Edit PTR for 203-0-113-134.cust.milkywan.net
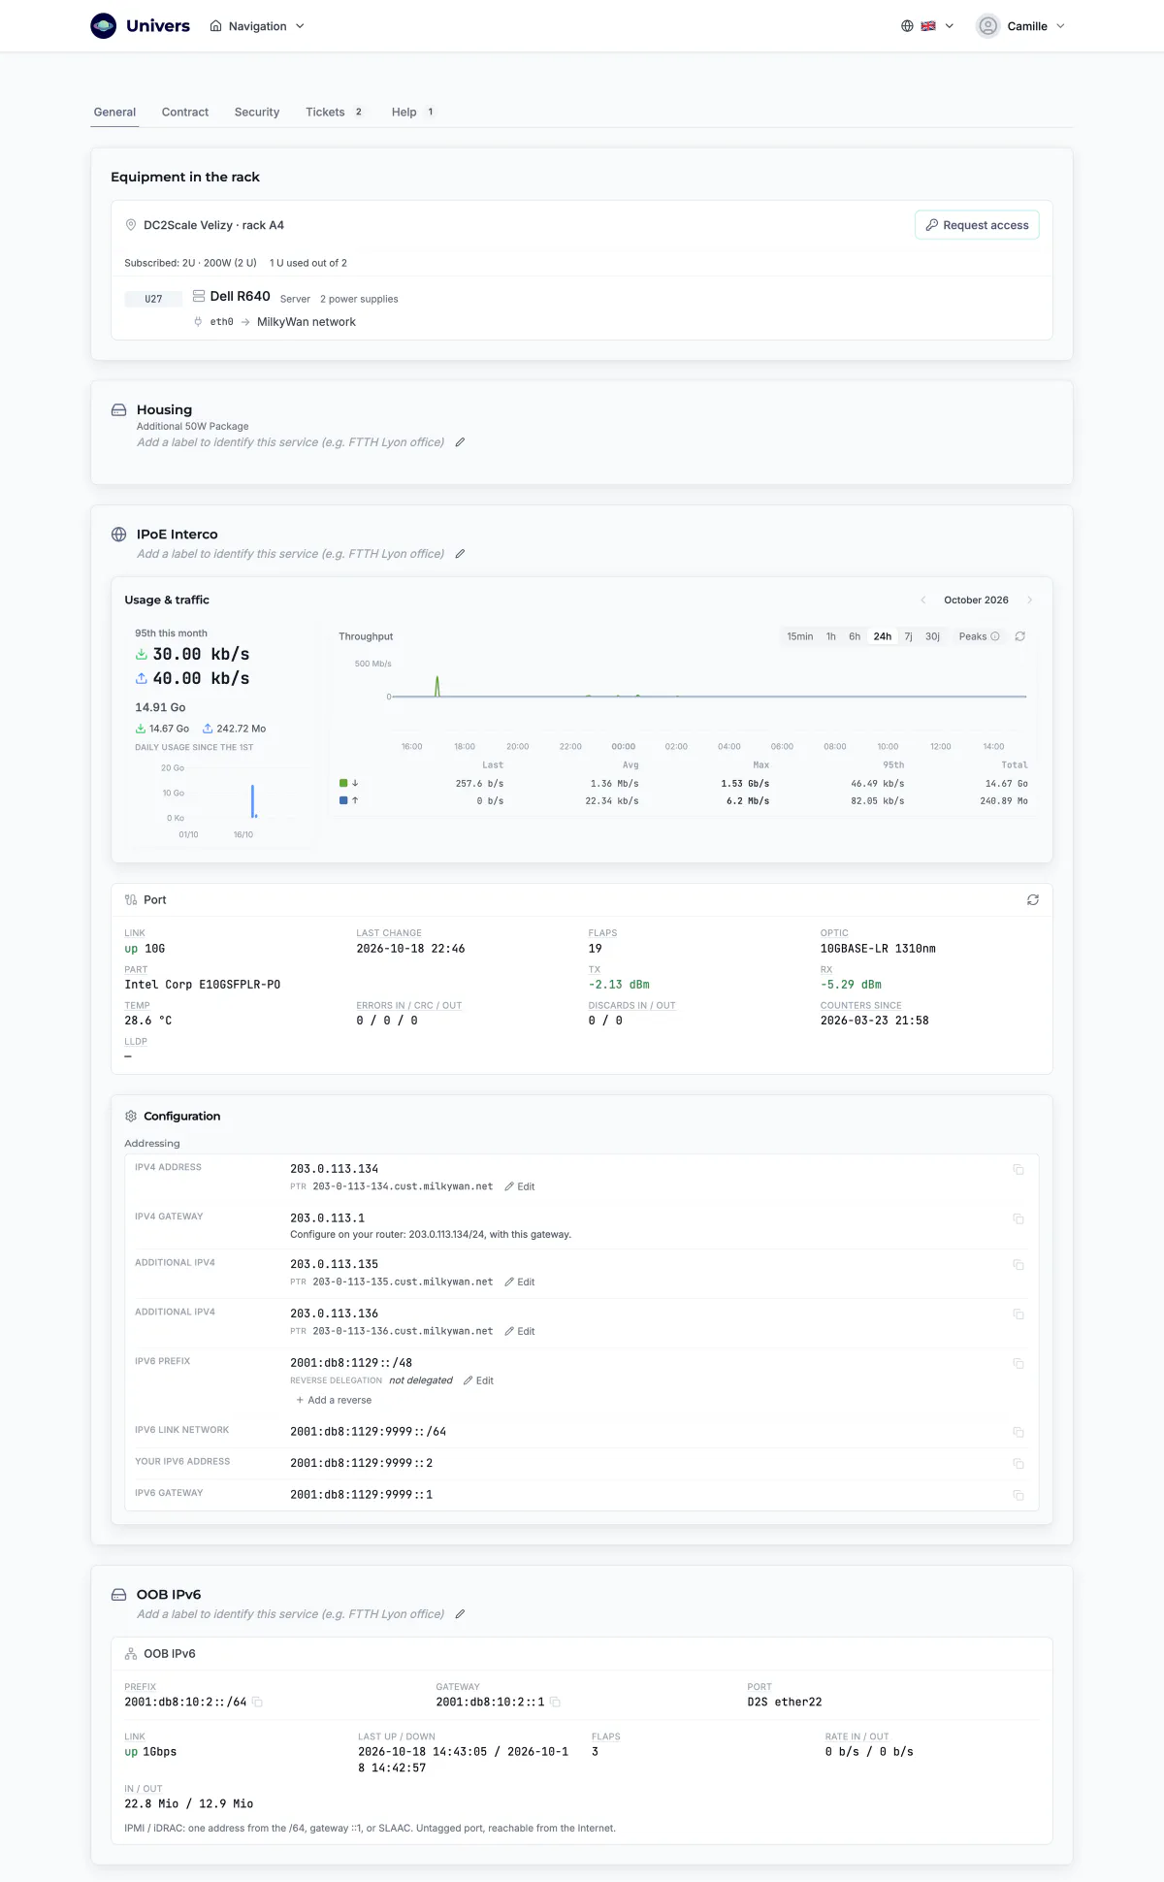 520,1186
